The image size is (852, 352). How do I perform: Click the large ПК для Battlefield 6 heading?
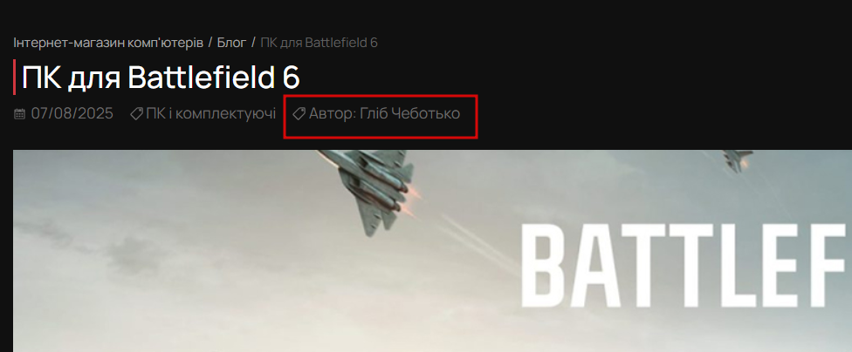(161, 78)
